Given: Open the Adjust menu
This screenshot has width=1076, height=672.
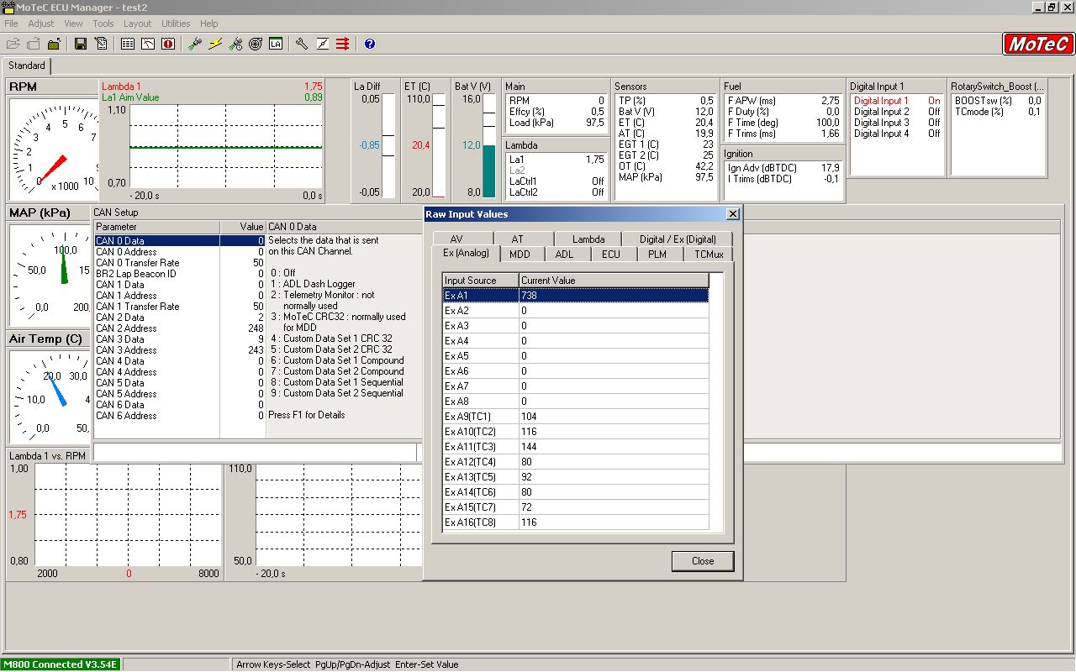Looking at the screenshot, I should 41,24.
